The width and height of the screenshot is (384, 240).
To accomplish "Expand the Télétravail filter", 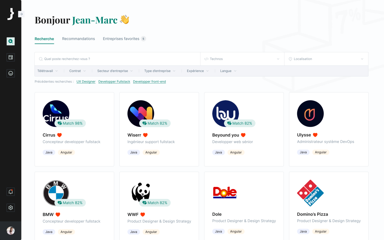I will coord(47,71).
